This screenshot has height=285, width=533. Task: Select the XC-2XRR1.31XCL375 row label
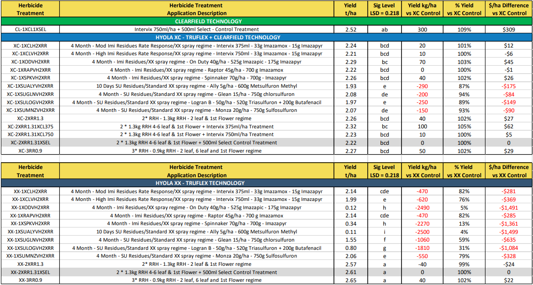pos(30,126)
